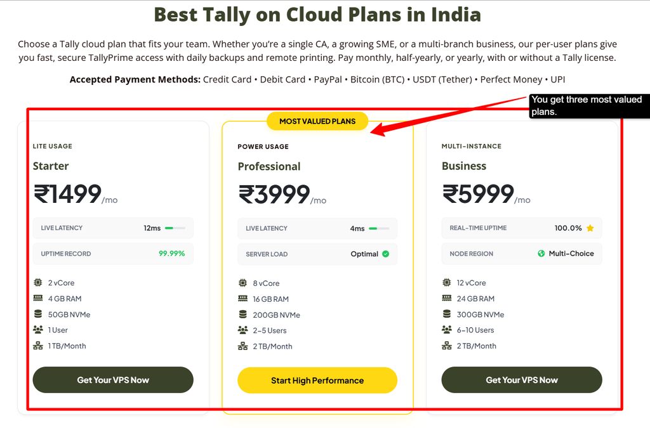Click the users icon beside 6-10 Users
This screenshot has height=428, width=650.
pyautogui.click(x=446, y=330)
